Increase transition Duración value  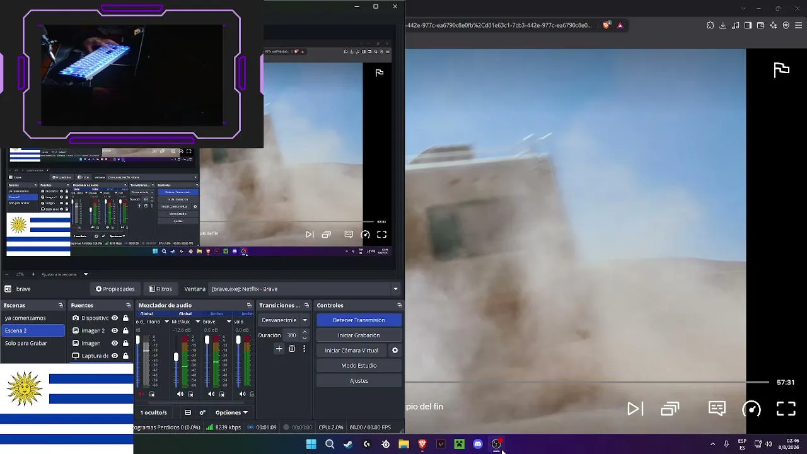(x=305, y=332)
